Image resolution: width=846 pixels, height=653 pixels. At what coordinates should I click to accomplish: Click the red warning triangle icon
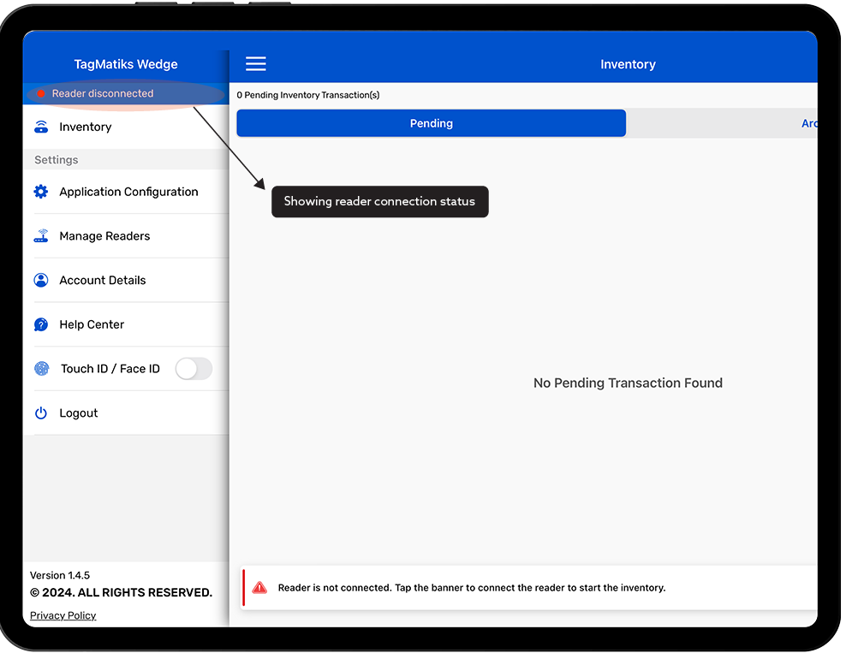pyautogui.click(x=259, y=588)
